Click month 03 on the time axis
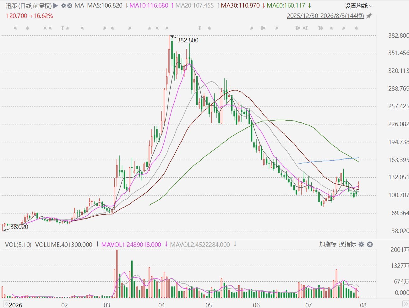The image size is (409, 308). point(107,305)
